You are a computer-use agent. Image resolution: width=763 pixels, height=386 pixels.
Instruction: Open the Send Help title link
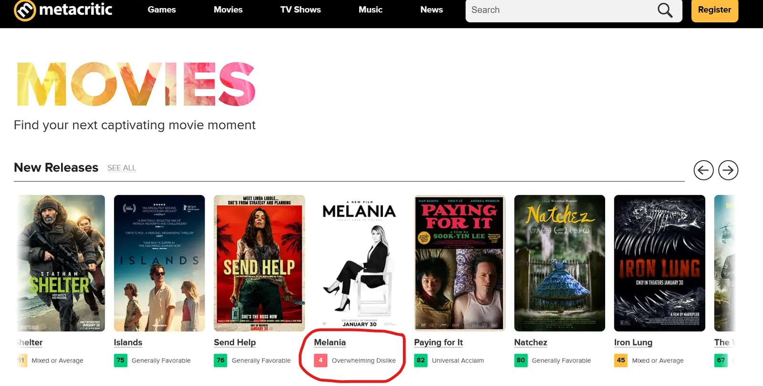(x=235, y=342)
